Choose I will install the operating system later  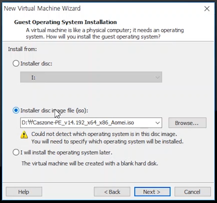[x=16, y=152]
